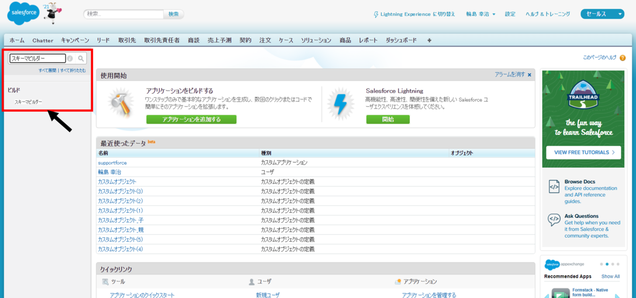The height and width of the screenshot is (298, 636).
Task: Click VIEW FREE TUTORIALS button
Action: tap(584, 152)
